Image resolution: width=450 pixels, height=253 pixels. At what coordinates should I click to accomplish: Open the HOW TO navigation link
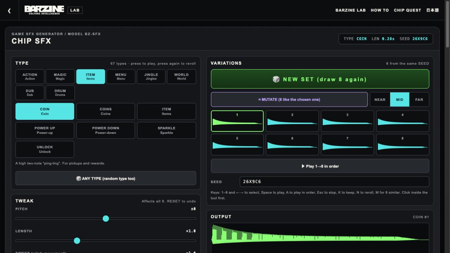coord(380,10)
